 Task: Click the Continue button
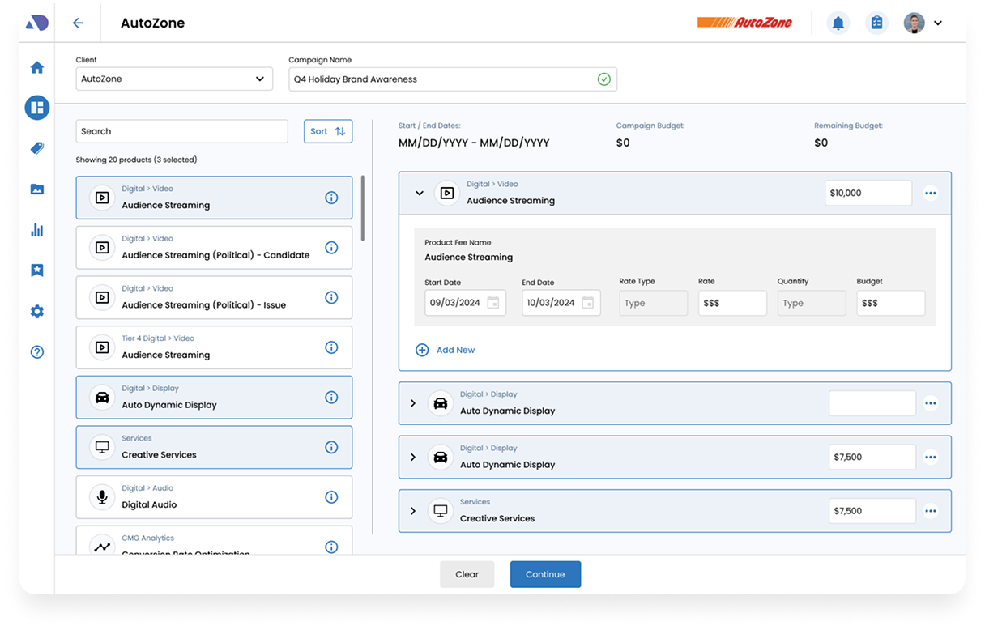(545, 574)
